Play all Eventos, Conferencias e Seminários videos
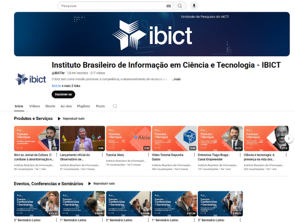This screenshot has width=295, height=223. point(102,184)
